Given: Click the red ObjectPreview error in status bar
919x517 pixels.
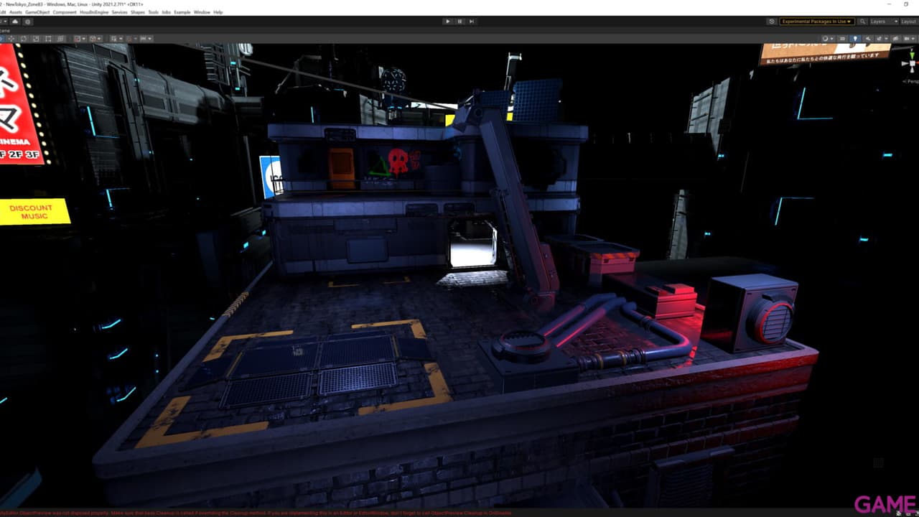Looking at the screenshot, I should [x=256, y=513].
